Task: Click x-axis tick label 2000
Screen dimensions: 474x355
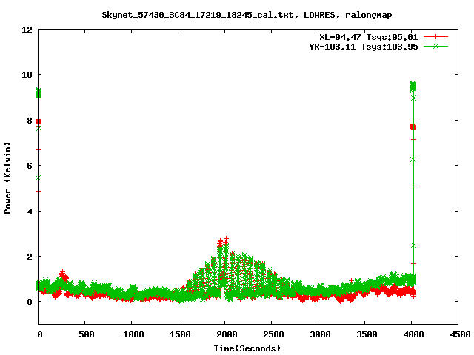Action: point(227,334)
